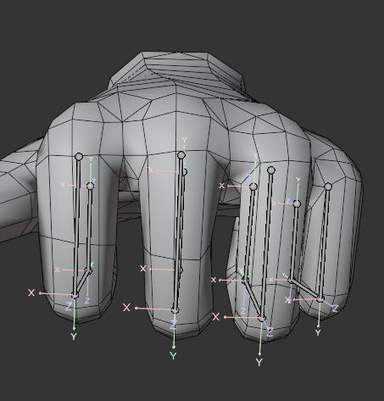Click green Y label below the pinky finger
Viewport: 384px width, 401px height.
(318, 332)
